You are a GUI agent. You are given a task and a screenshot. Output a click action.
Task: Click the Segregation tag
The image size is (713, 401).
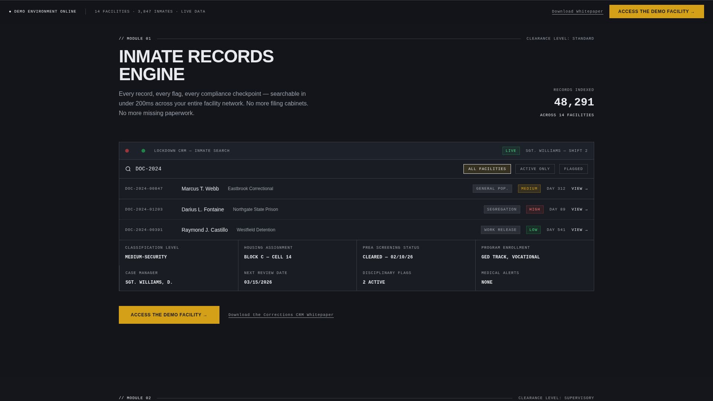(x=502, y=209)
